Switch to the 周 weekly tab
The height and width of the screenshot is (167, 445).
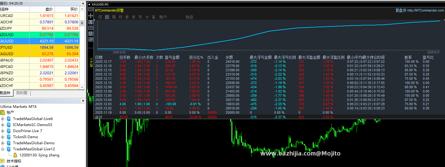tap(114, 17)
